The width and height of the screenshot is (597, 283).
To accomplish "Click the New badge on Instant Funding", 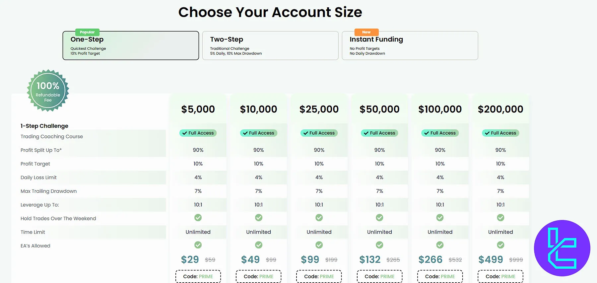I will pos(366,32).
